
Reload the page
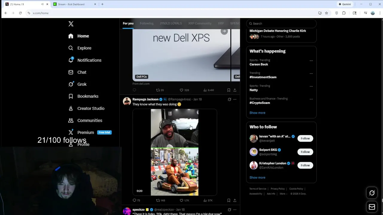20,13
